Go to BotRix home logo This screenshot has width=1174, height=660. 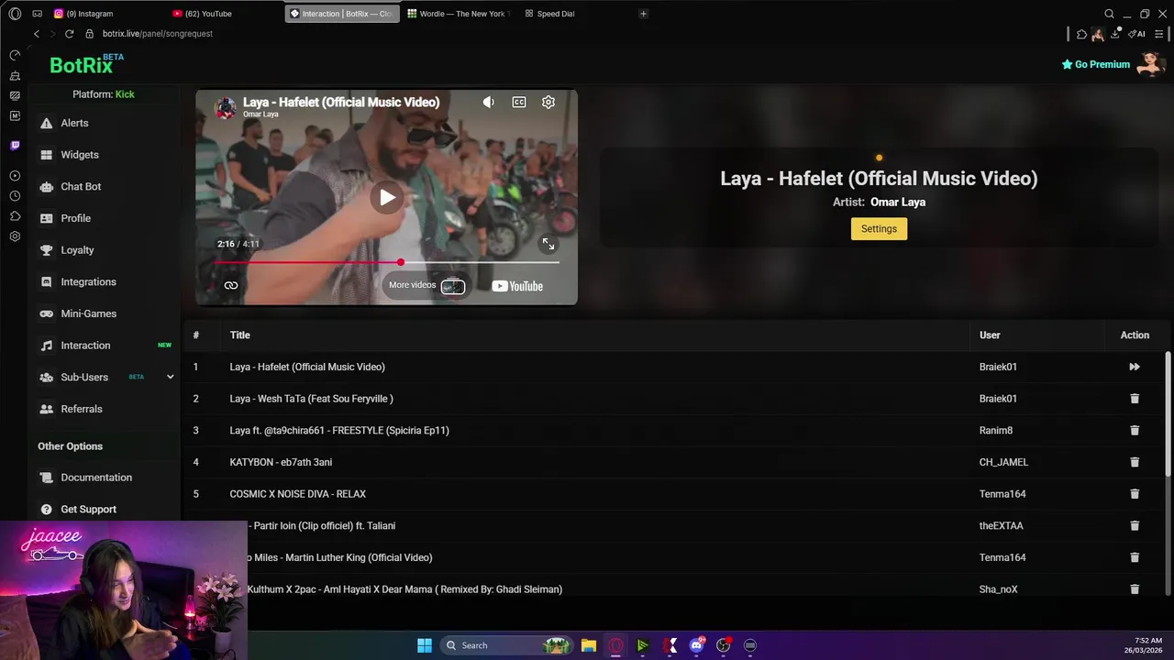(86, 64)
